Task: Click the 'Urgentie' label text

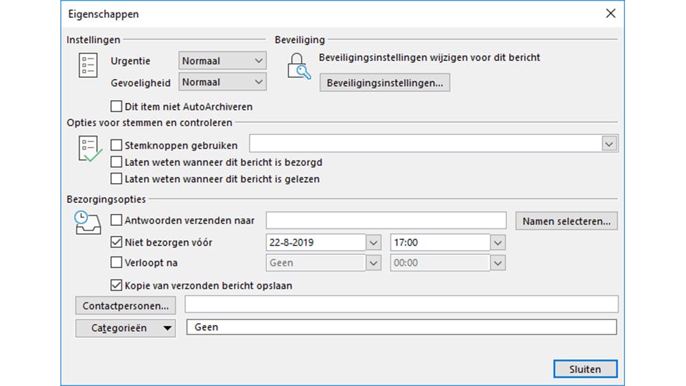Action: click(130, 61)
